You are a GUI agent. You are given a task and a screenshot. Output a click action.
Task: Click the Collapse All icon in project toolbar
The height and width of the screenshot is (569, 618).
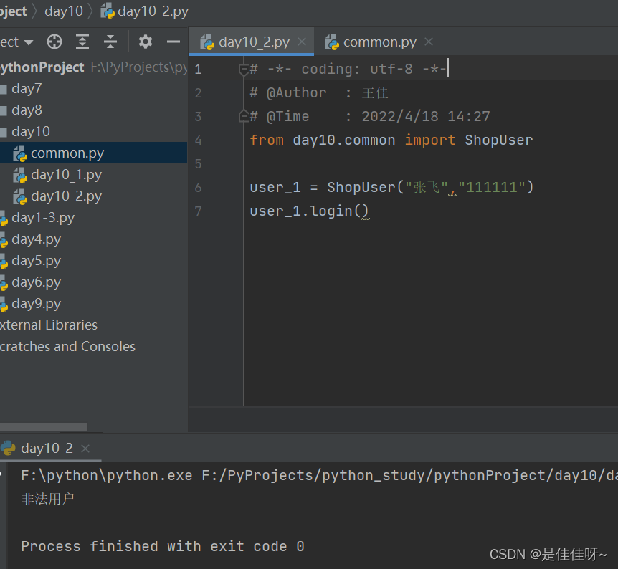(x=110, y=42)
